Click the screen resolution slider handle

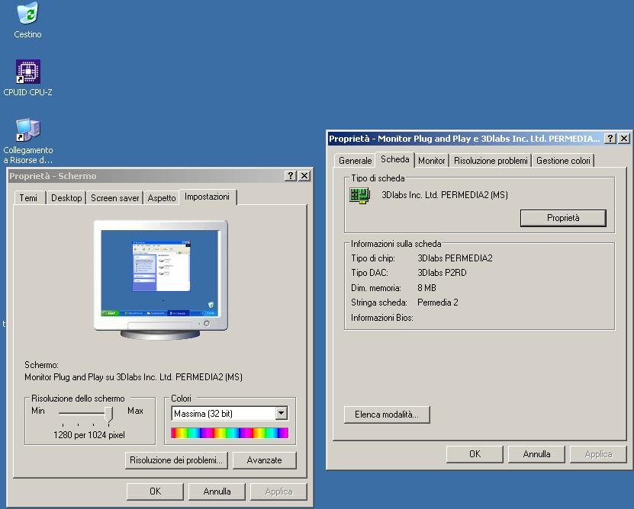pyautogui.click(x=108, y=414)
